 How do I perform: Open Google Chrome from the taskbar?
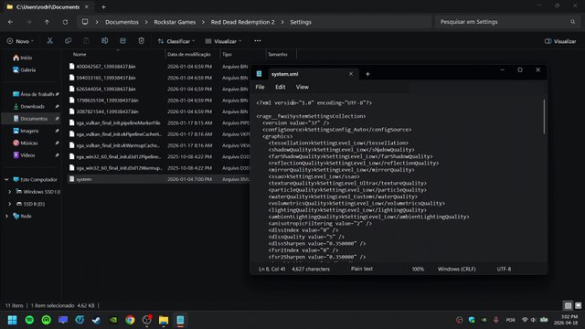(x=130, y=320)
